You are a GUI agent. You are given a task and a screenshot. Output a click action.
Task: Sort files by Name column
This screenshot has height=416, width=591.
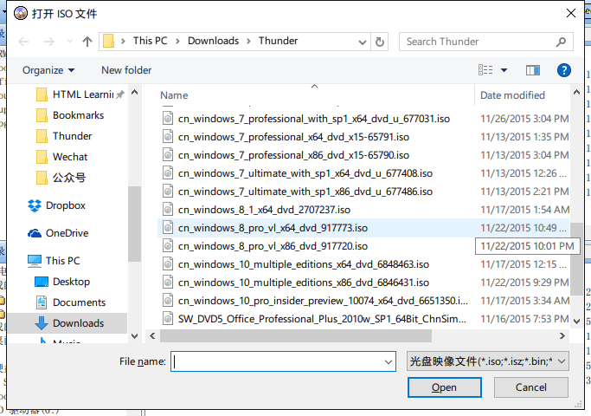(x=174, y=95)
